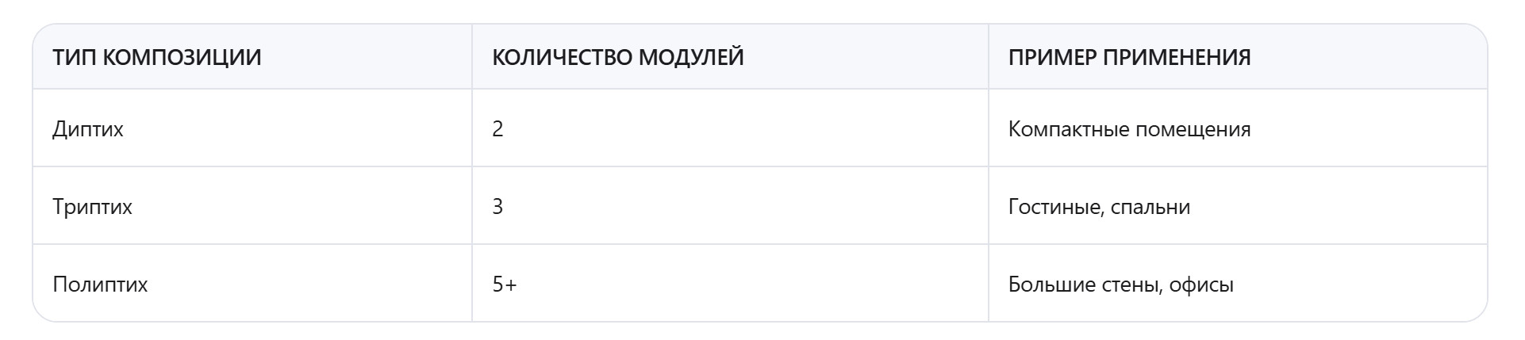The width and height of the screenshot is (1525, 340).
Task: Click the word 'Большие'
Action: 1052,285
